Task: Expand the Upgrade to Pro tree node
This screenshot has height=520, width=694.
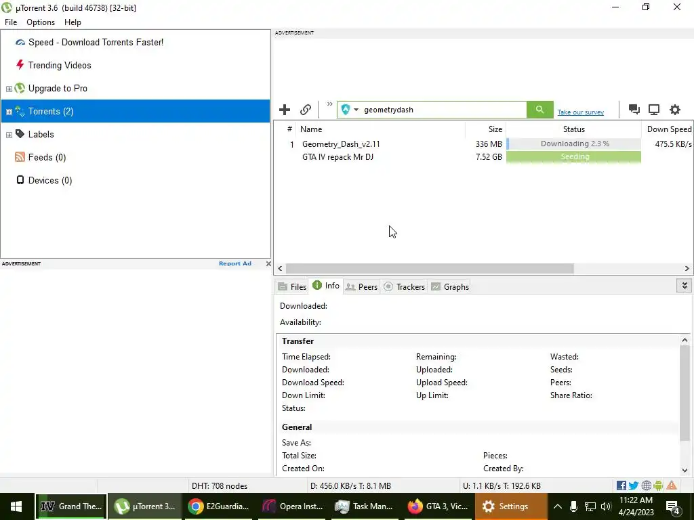Action: click(9, 89)
